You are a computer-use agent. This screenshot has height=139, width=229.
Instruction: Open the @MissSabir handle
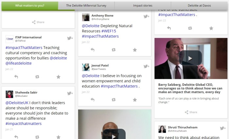coord(21,96)
